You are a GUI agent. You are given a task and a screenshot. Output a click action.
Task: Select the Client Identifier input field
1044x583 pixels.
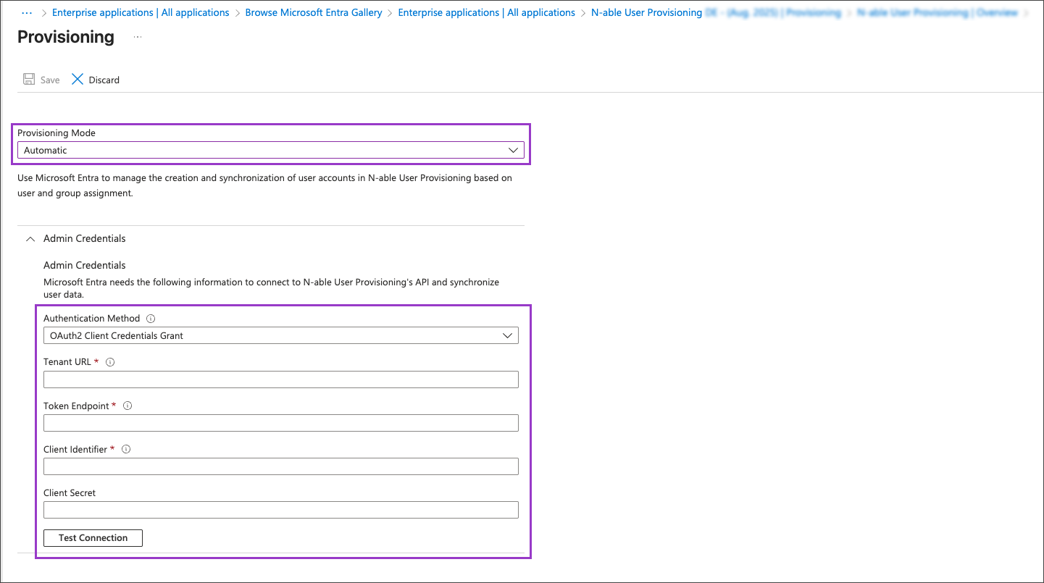280,466
